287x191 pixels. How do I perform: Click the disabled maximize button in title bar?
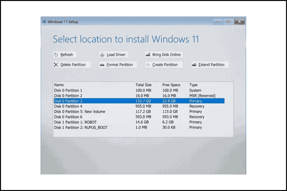(x=229, y=21)
